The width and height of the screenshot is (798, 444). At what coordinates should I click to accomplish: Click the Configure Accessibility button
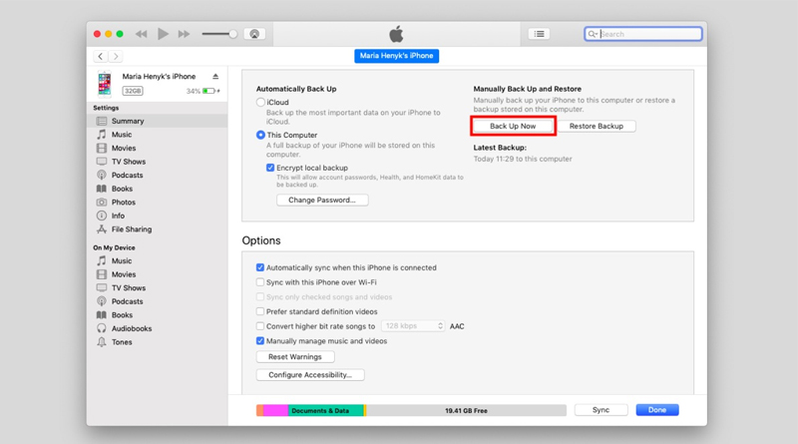[310, 375]
